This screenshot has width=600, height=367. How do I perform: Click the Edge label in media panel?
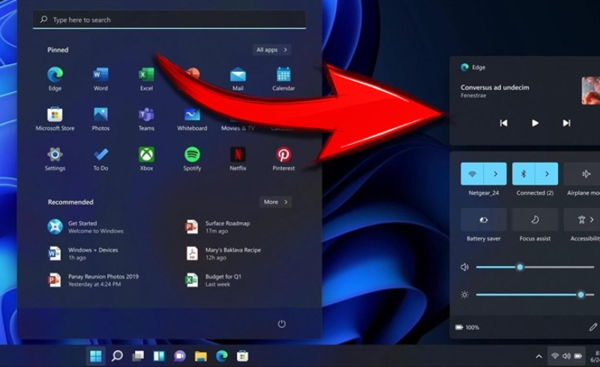tap(478, 67)
